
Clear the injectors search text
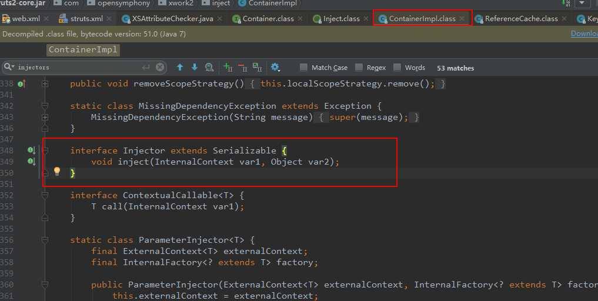(160, 68)
